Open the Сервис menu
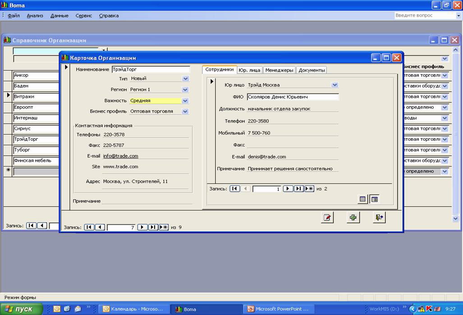This screenshot has width=463, height=315. click(x=83, y=16)
